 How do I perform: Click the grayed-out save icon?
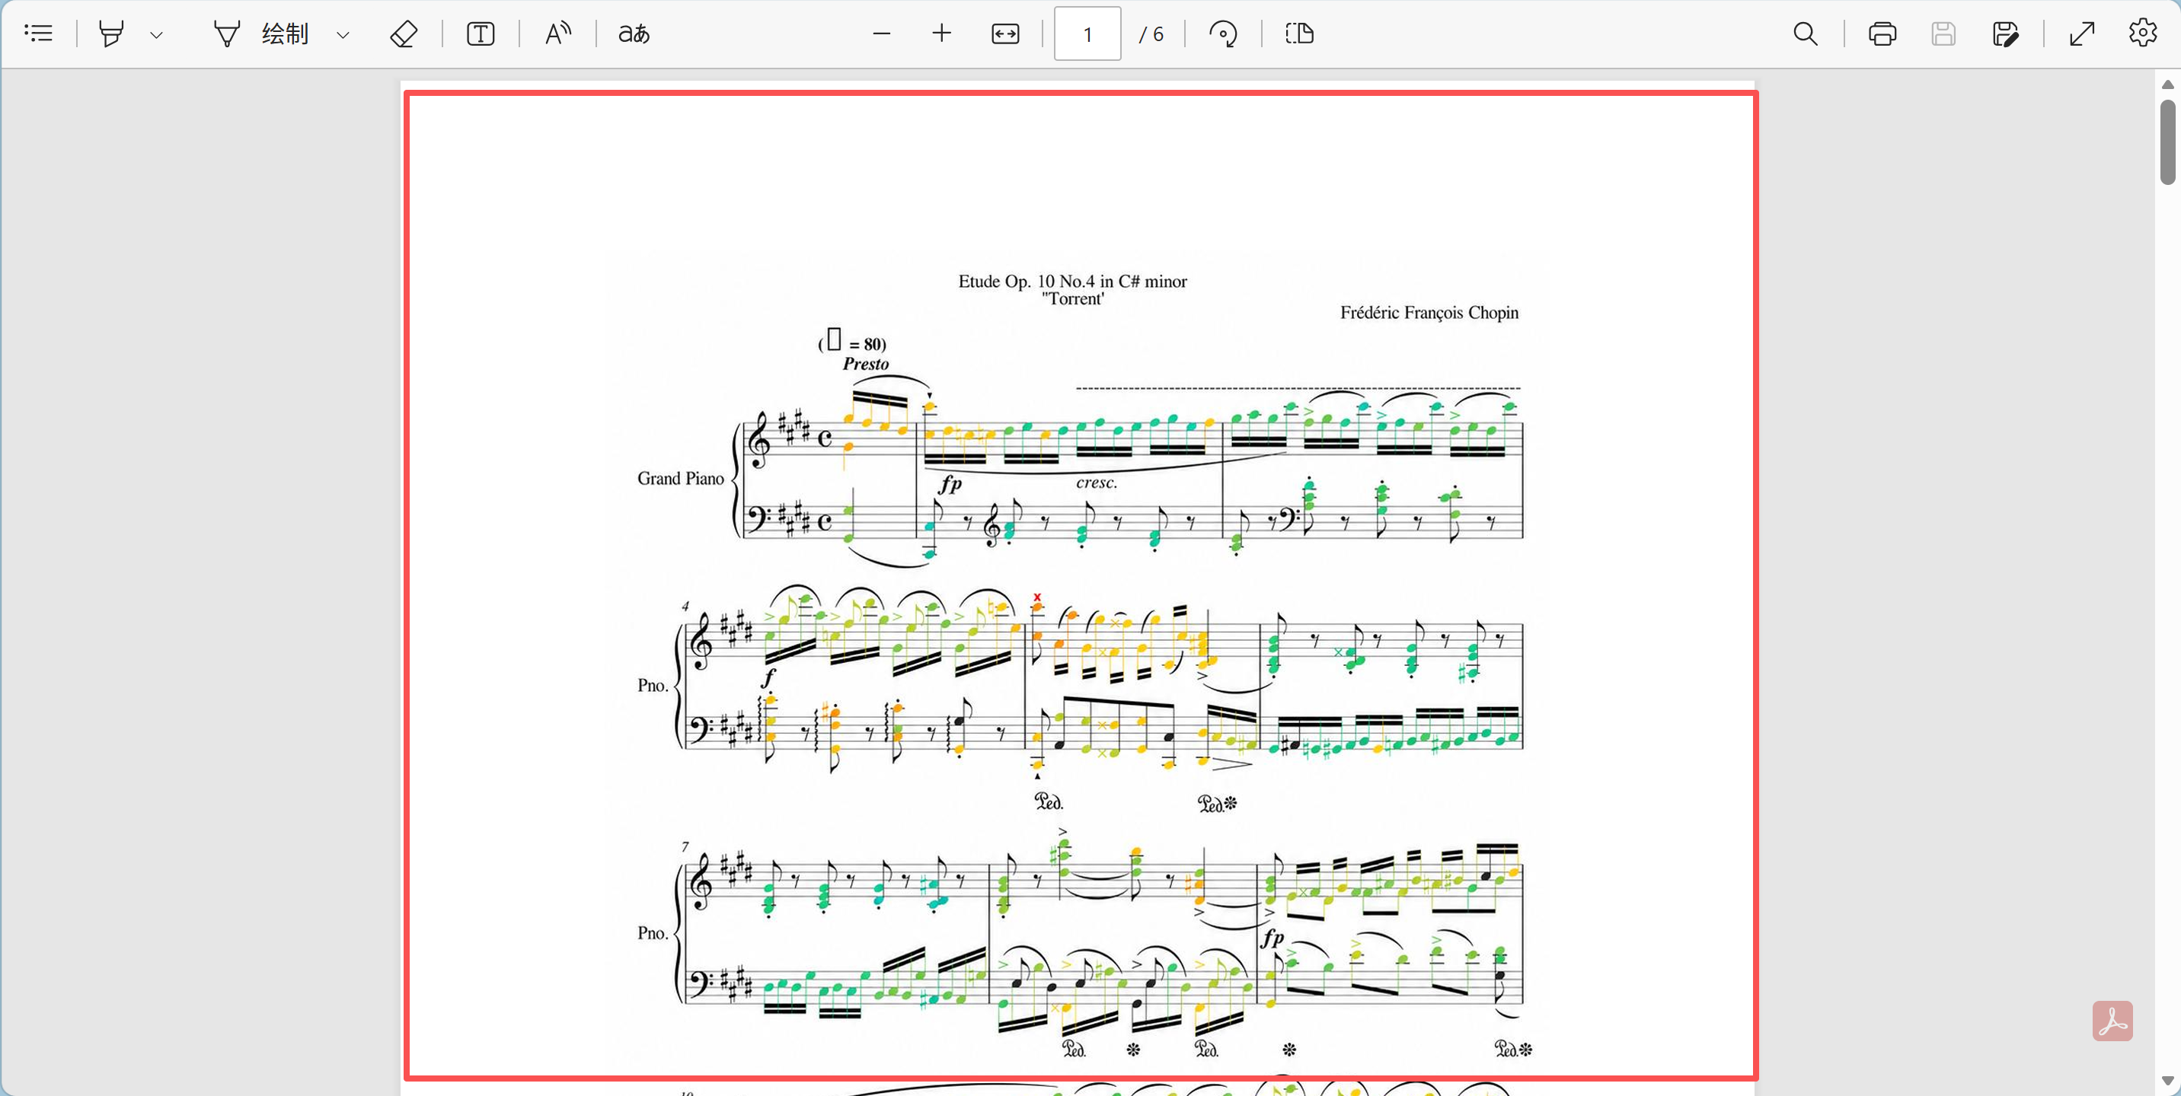[x=1943, y=33]
